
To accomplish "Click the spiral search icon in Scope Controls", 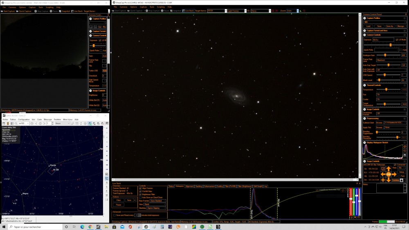I will pyautogui.click(x=383, y=169).
